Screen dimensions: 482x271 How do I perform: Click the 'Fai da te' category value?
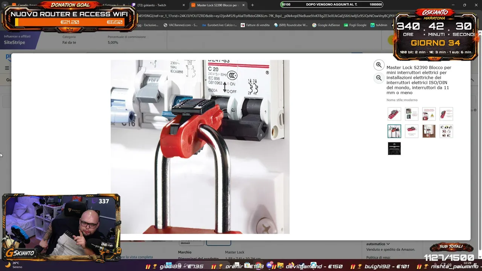click(69, 43)
